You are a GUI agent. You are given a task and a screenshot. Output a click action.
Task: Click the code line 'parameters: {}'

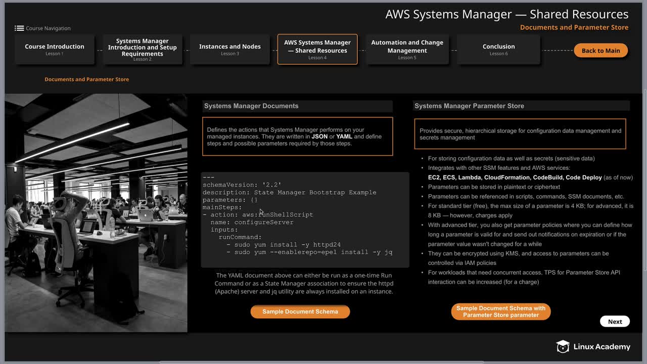point(230,200)
